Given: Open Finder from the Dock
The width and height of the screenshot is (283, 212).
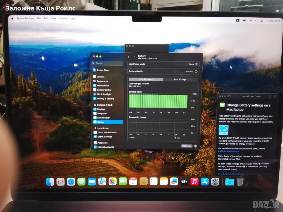Looking at the screenshot, I should point(50,182).
